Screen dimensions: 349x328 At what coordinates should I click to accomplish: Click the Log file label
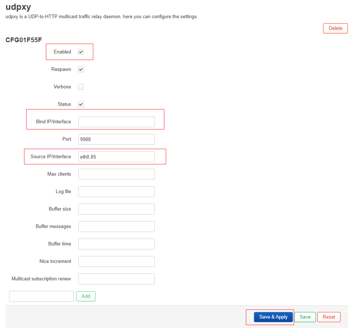[63, 191]
